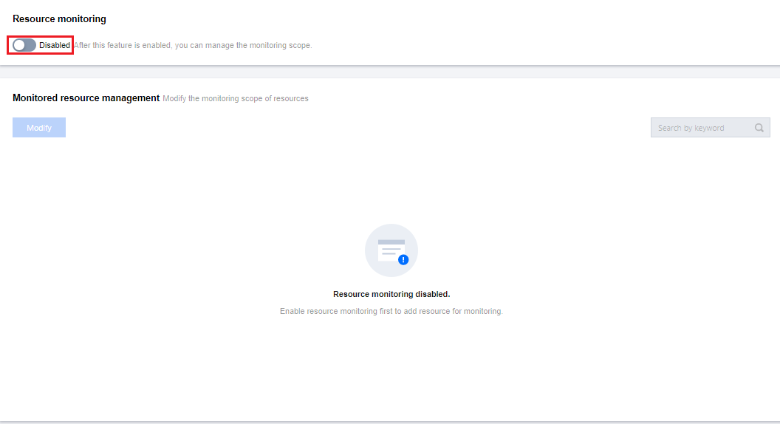Screen dimensions: 780x424
Task: Click the 'Resource monitoring disabled.' message
Action: pyautogui.click(x=391, y=294)
